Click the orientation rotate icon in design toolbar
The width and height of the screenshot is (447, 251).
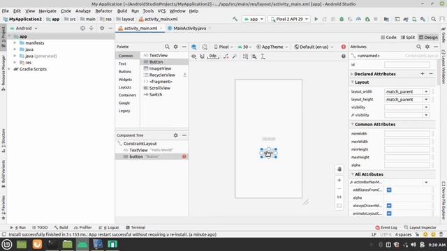205,47
